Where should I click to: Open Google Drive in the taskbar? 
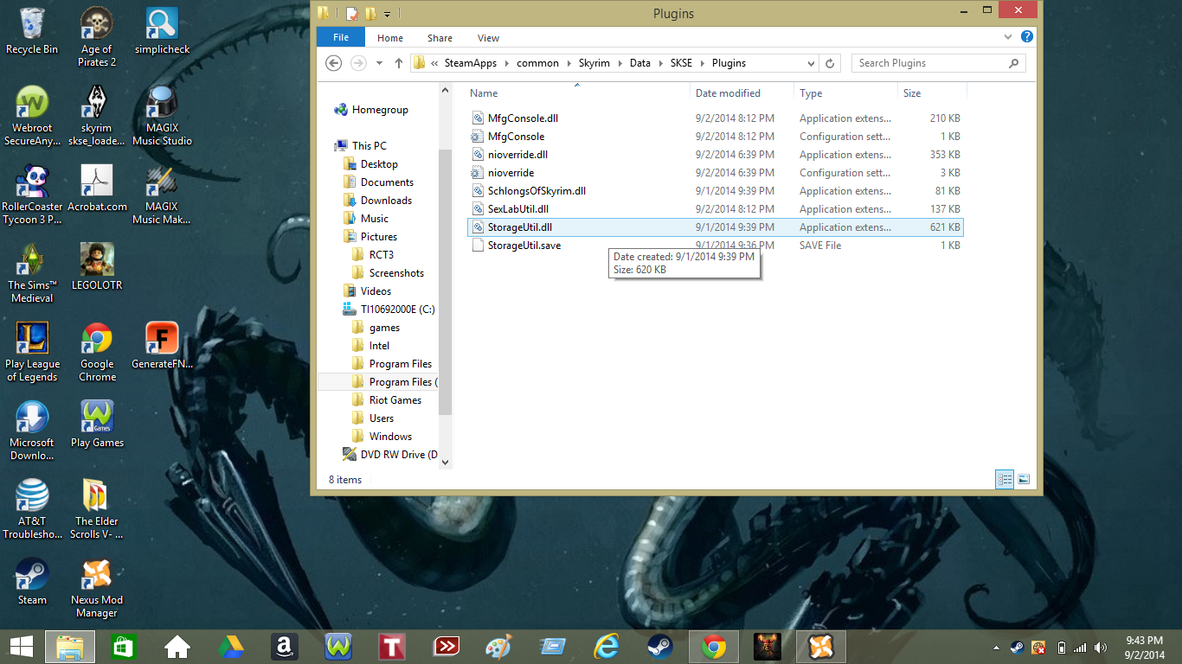(230, 646)
